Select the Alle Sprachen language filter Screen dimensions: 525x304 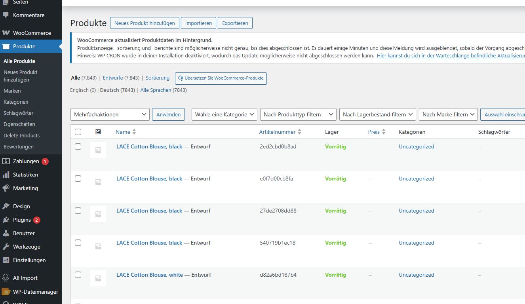(156, 90)
